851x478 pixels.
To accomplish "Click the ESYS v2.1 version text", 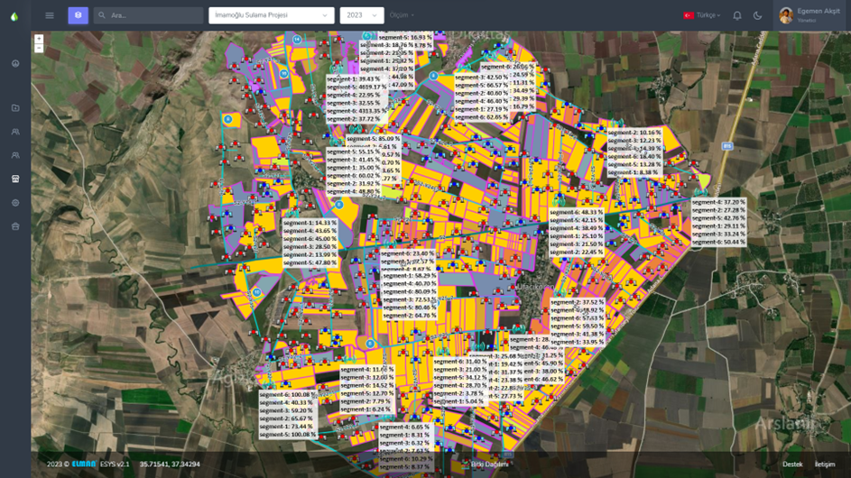I will 115,464.
